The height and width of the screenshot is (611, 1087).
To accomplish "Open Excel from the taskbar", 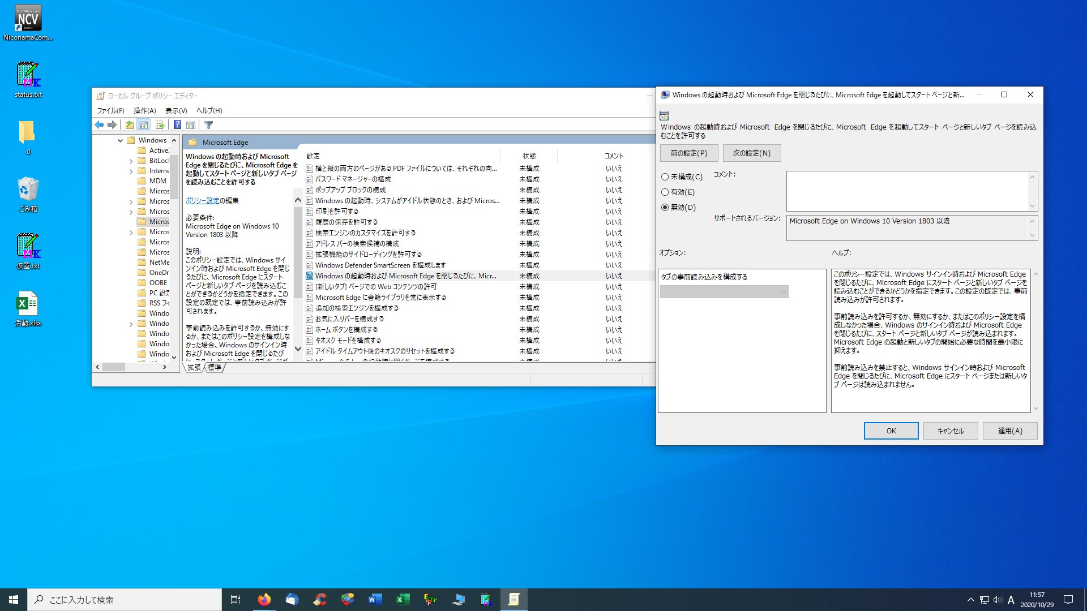I will (x=403, y=600).
